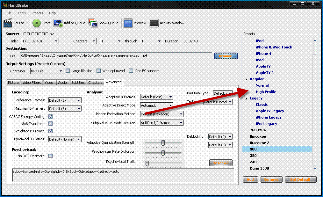Select the High Profile preset
Viewport: 323px width, 197px height.
(x=266, y=92)
